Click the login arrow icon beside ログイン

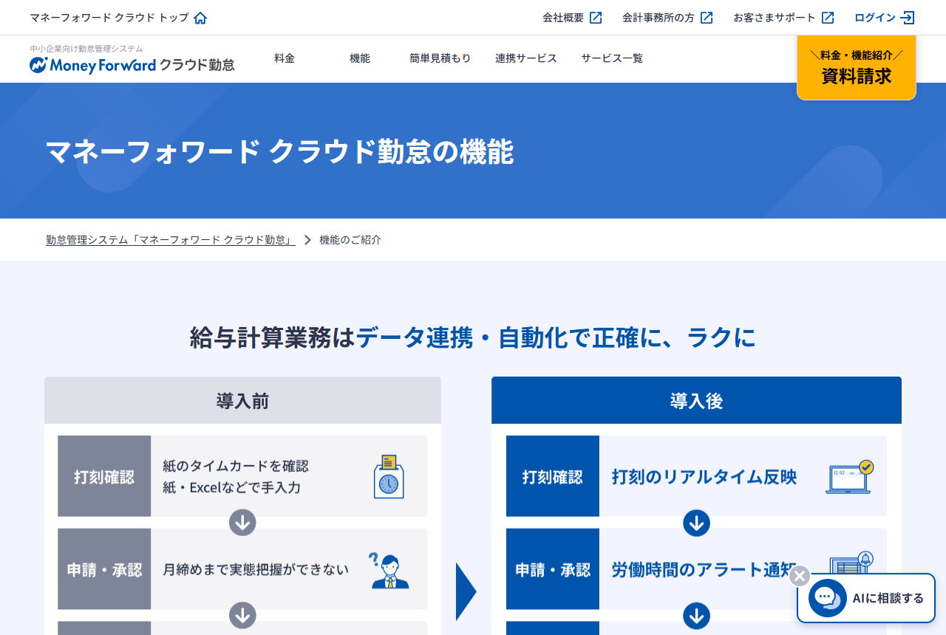click(x=908, y=18)
